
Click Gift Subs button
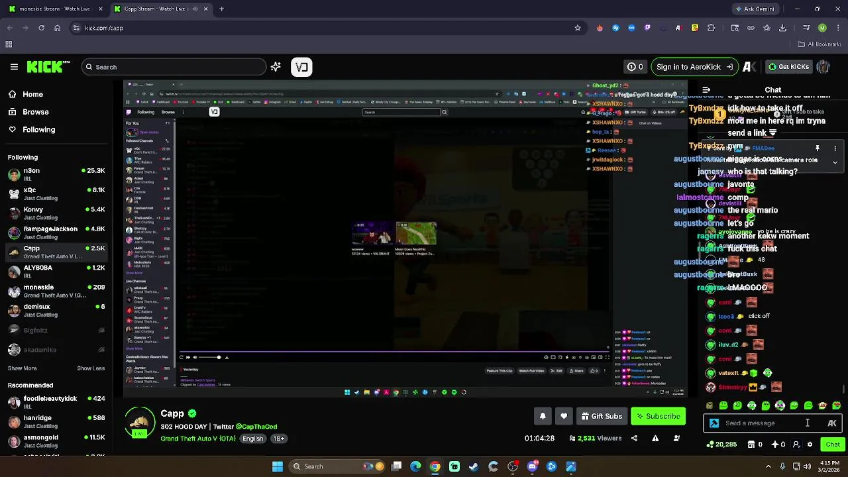pyautogui.click(x=602, y=416)
